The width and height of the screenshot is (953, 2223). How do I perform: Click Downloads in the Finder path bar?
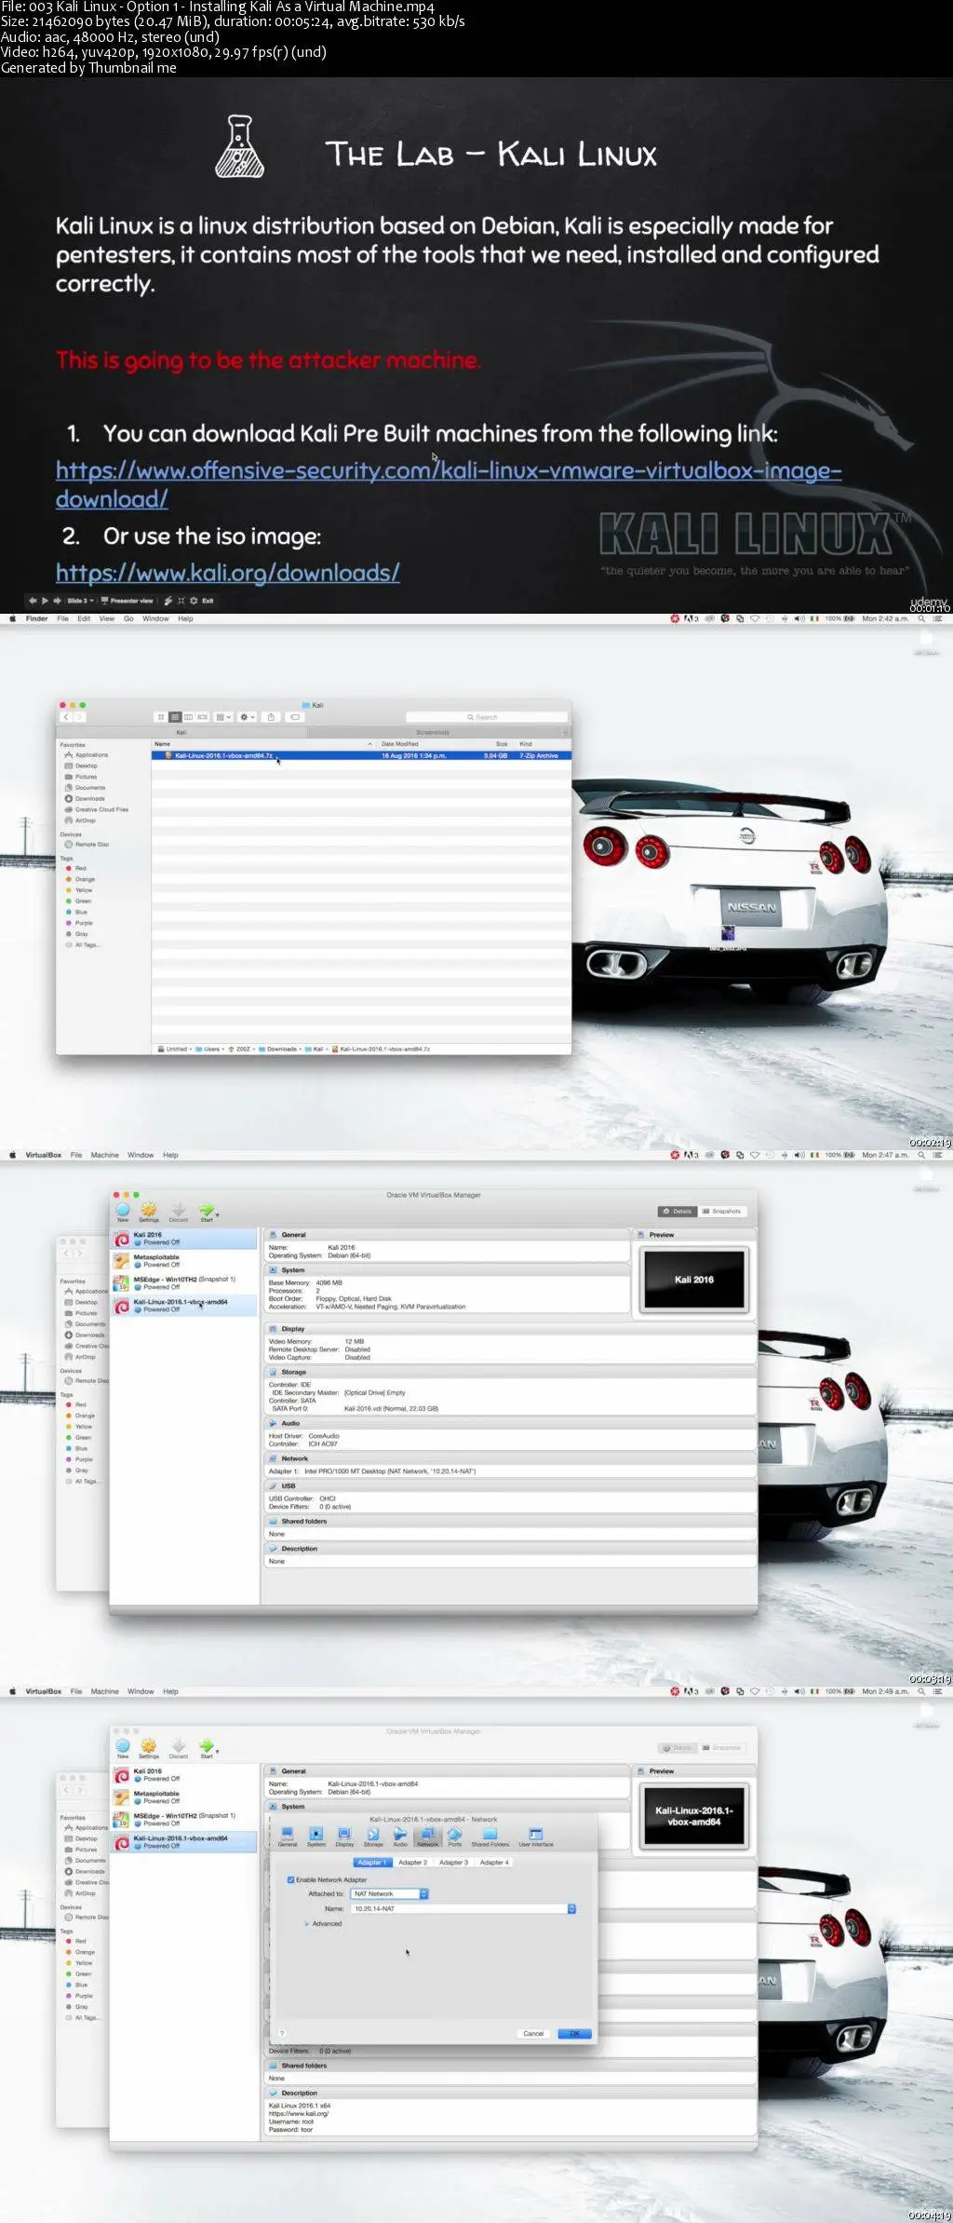277,1049
